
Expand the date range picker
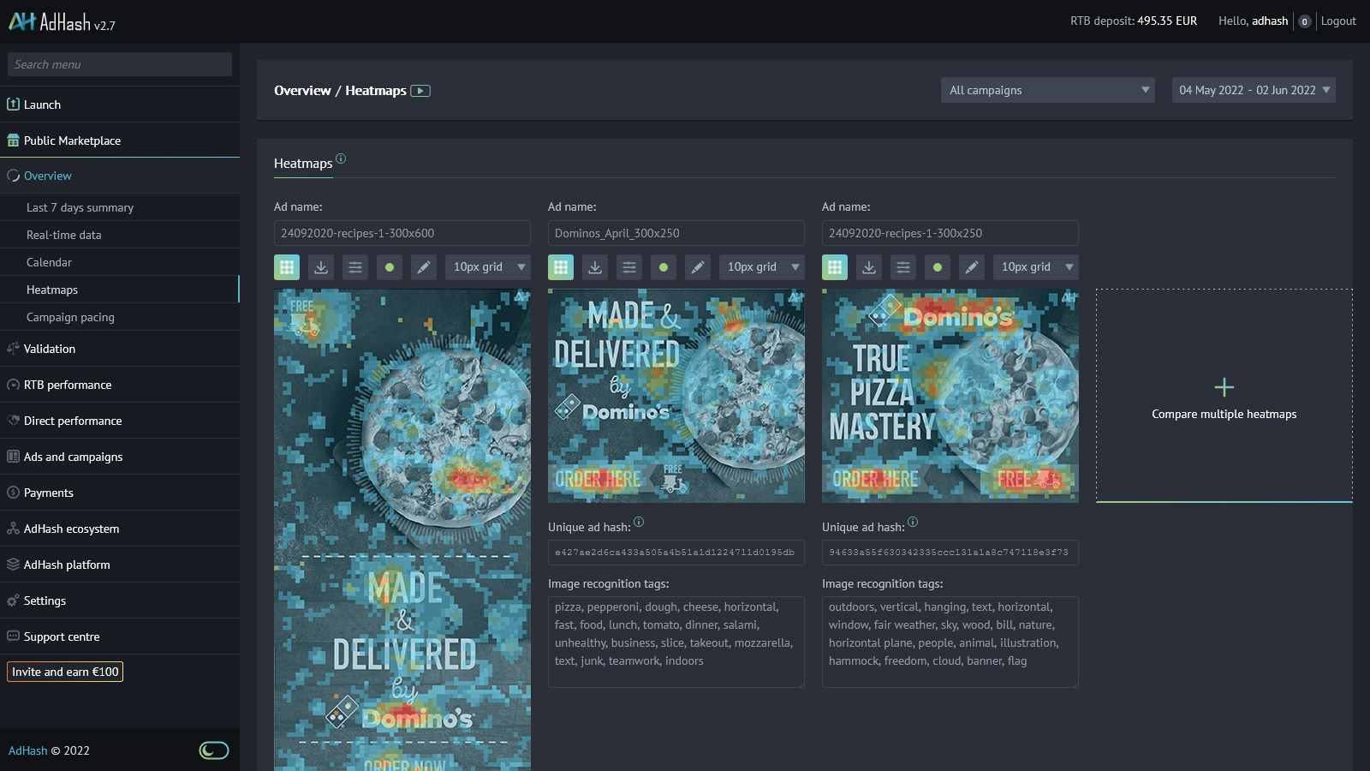click(1253, 90)
